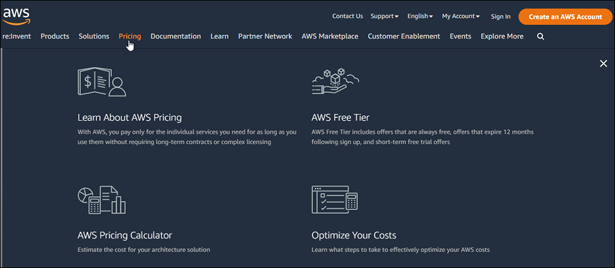Select the Pricing menu item
The height and width of the screenshot is (268, 615).
point(130,36)
